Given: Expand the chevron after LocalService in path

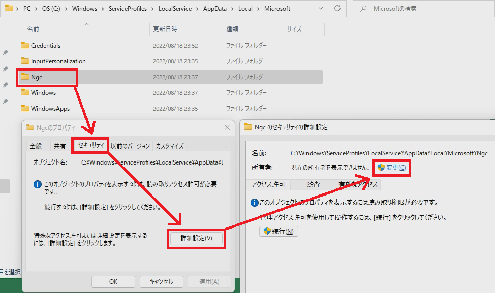Looking at the screenshot, I should tap(197, 9).
